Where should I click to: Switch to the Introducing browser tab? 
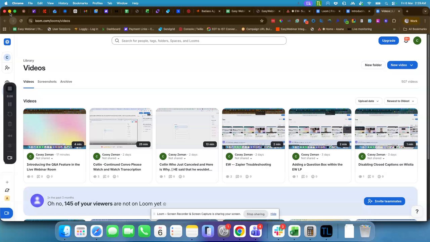pyautogui.click(x=358, y=11)
